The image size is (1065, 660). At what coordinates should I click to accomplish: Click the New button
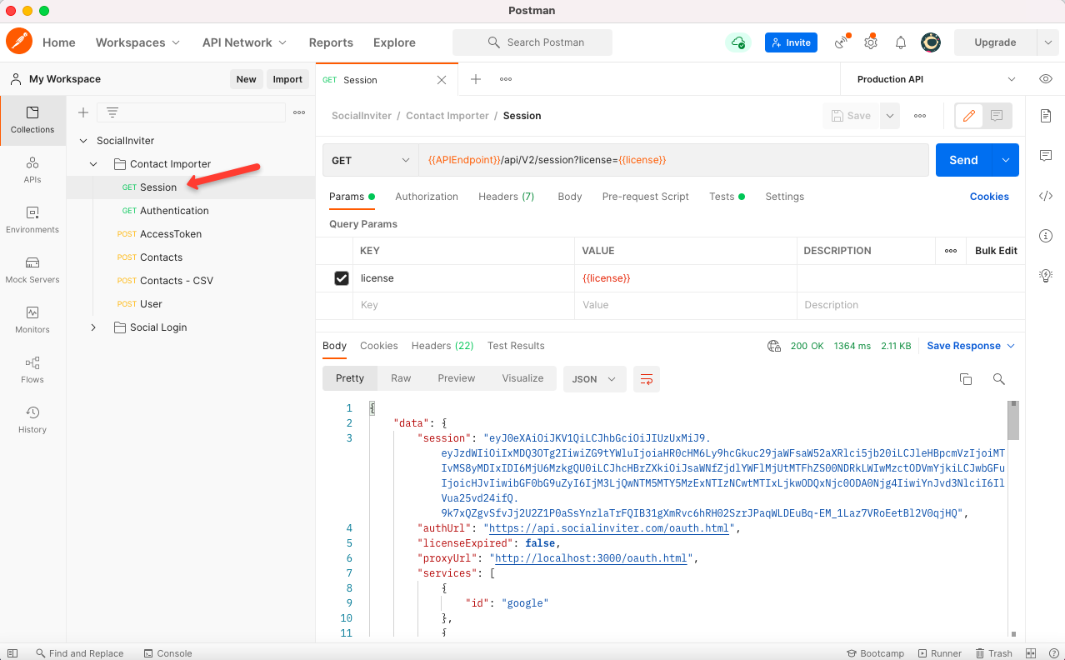[246, 79]
